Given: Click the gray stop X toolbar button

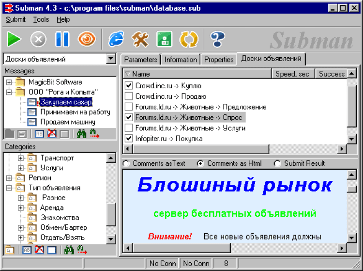Looking at the screenshot, I should coord(38,39).
